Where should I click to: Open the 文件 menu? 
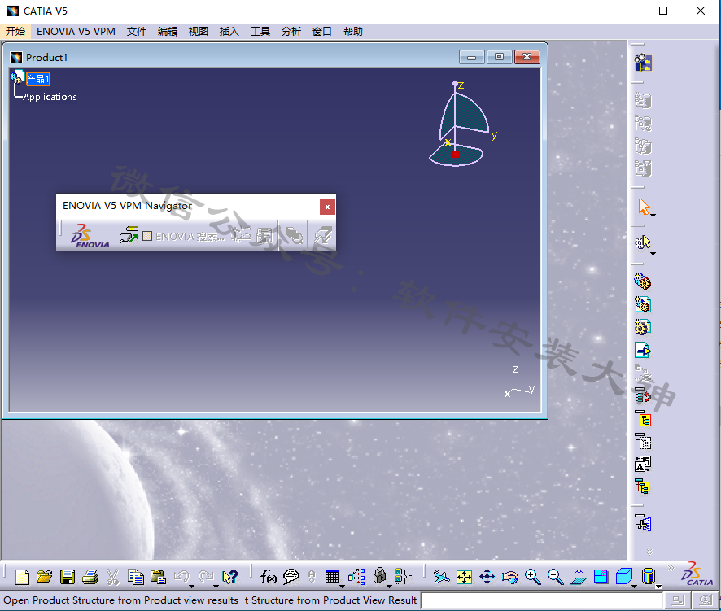pyautogui.click(x=137, y=31)
